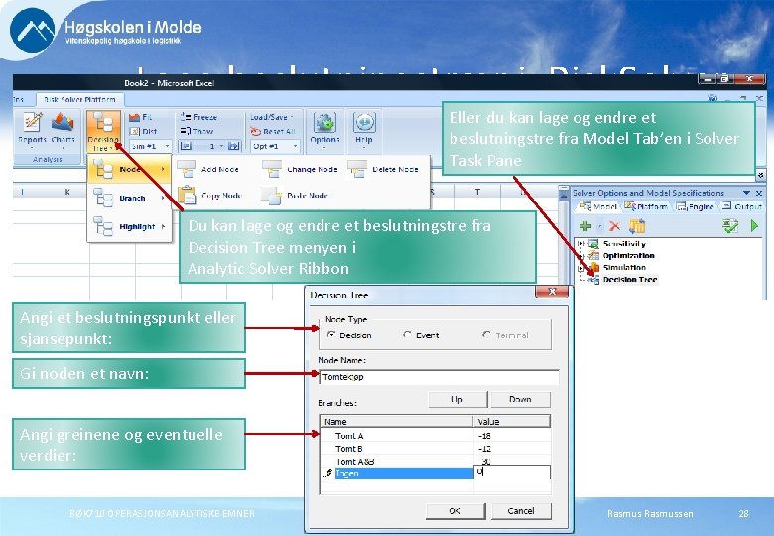Click the Name column header in the branches list
The width and height of the screenshot is (774, 536).
tap(396, 422)
